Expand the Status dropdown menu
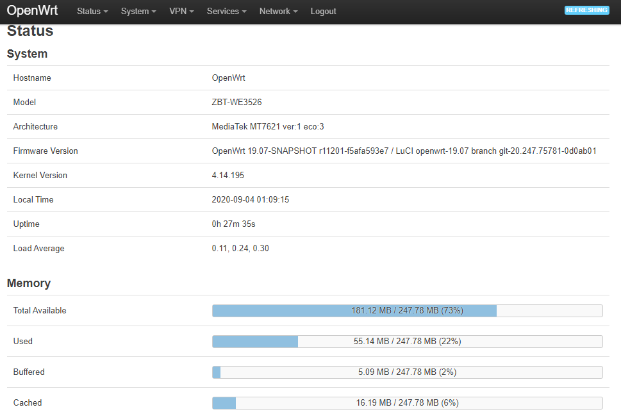This screenshot has width=621, height=414. coord(92,12)
